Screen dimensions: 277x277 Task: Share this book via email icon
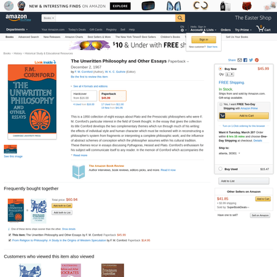[x=240, y=60]
